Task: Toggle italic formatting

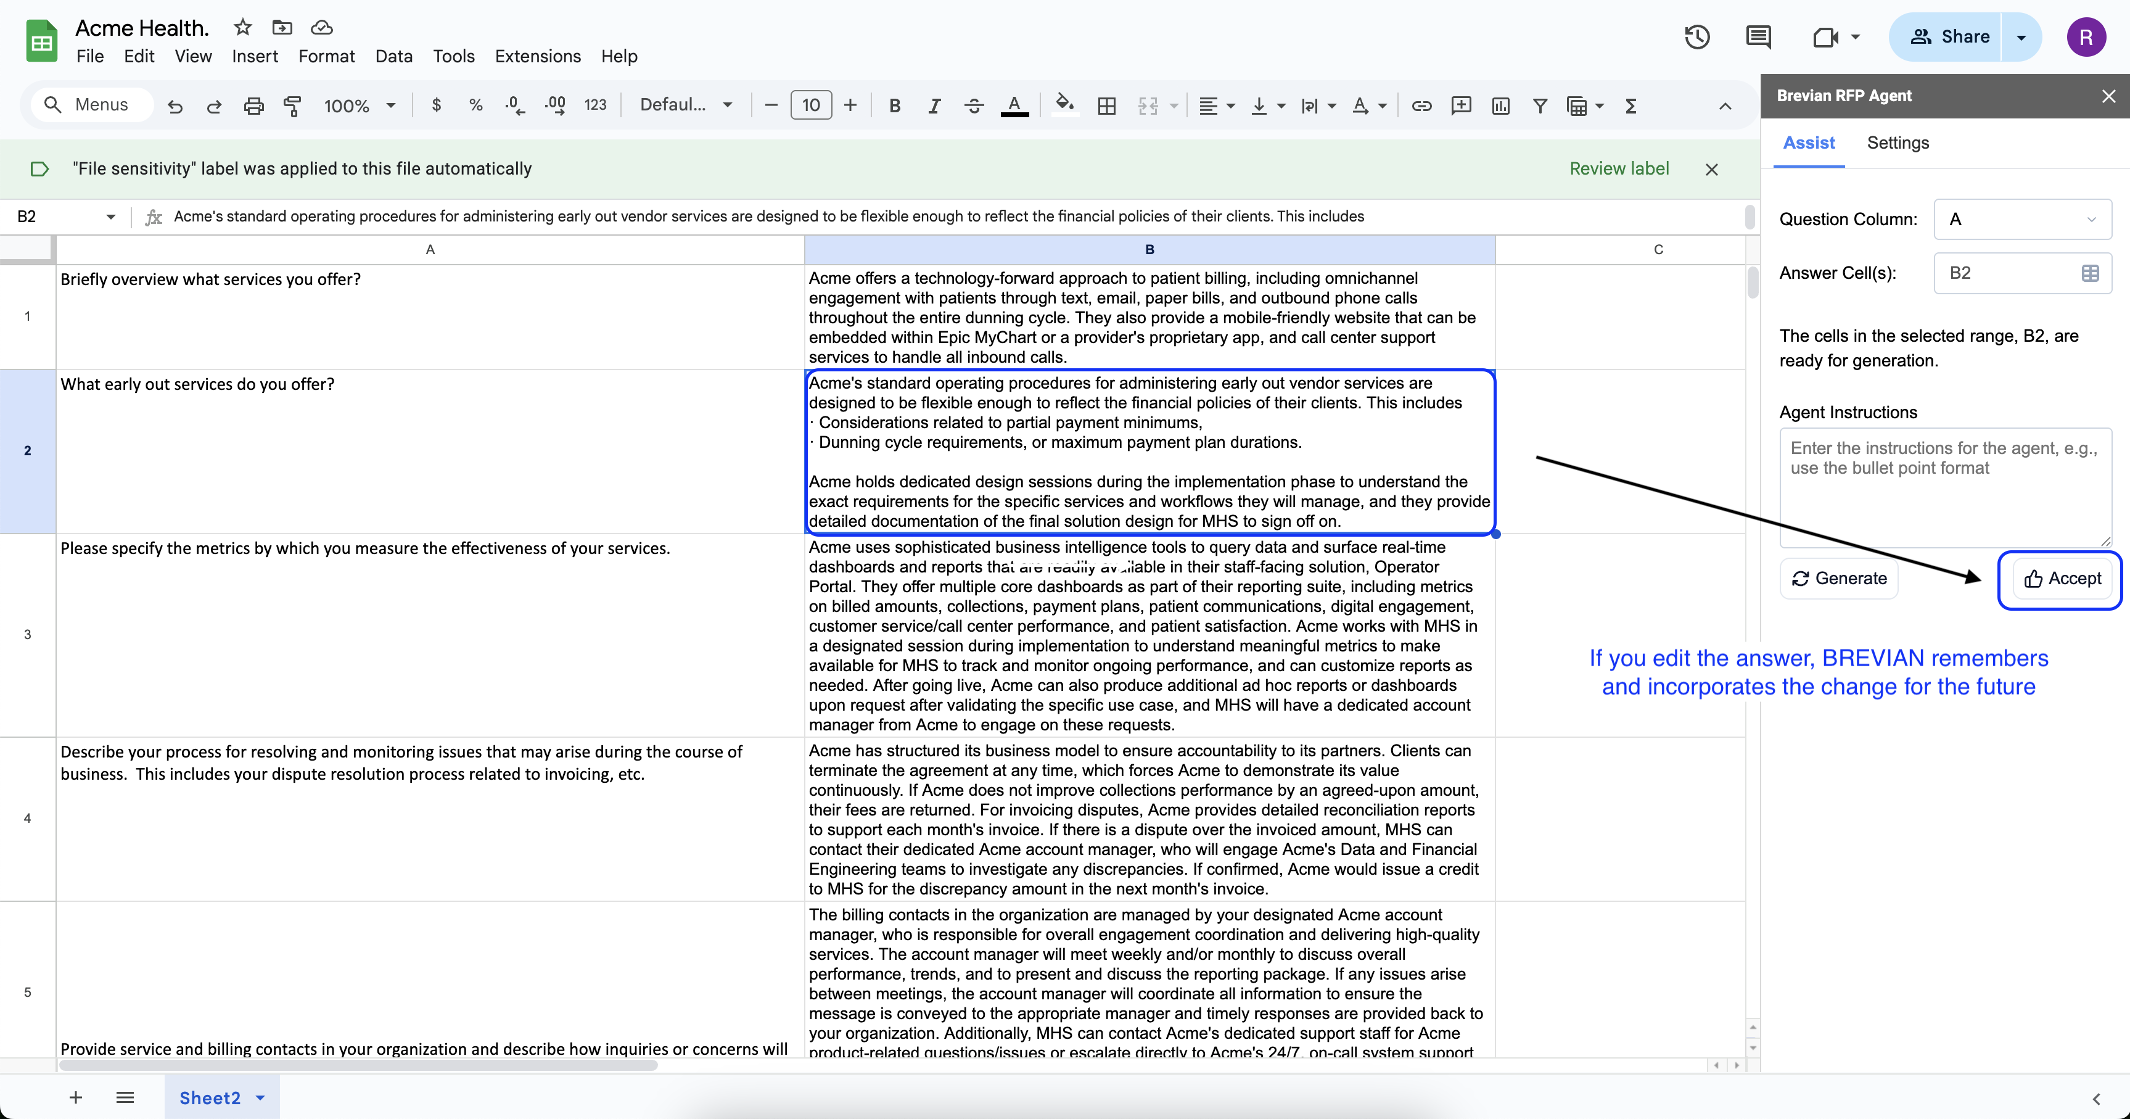Action: (934, 105)
